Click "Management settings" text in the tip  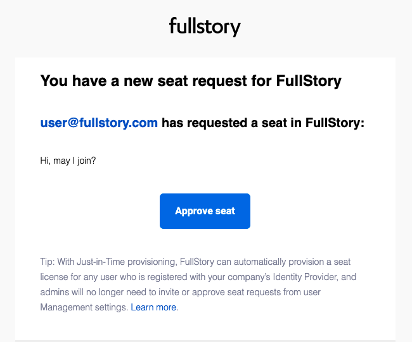84,308
